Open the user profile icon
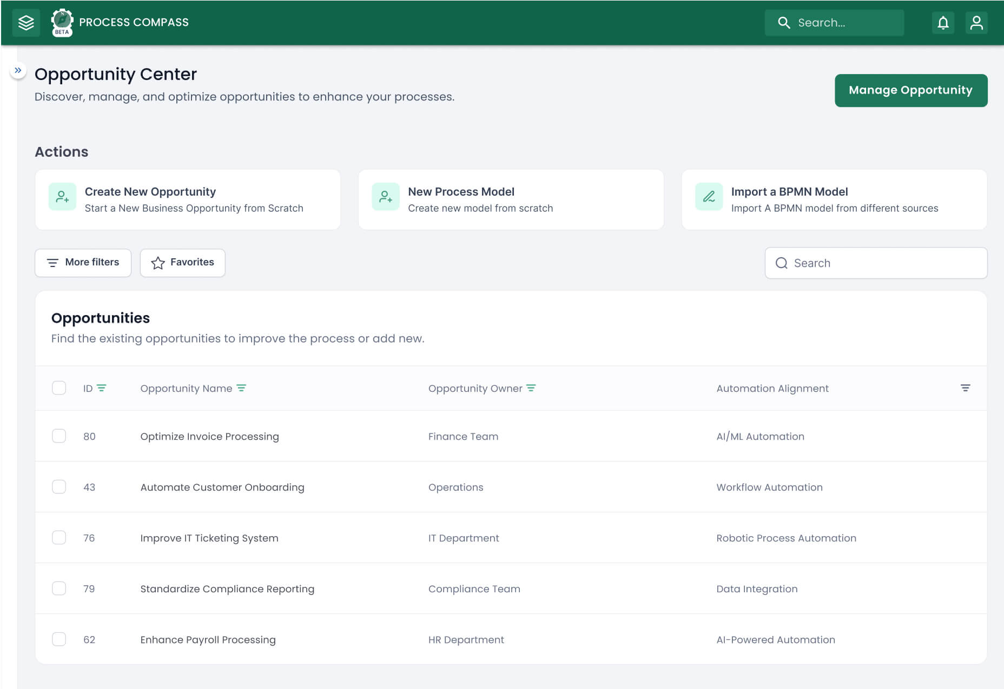1004x689 pixels. 976,23
